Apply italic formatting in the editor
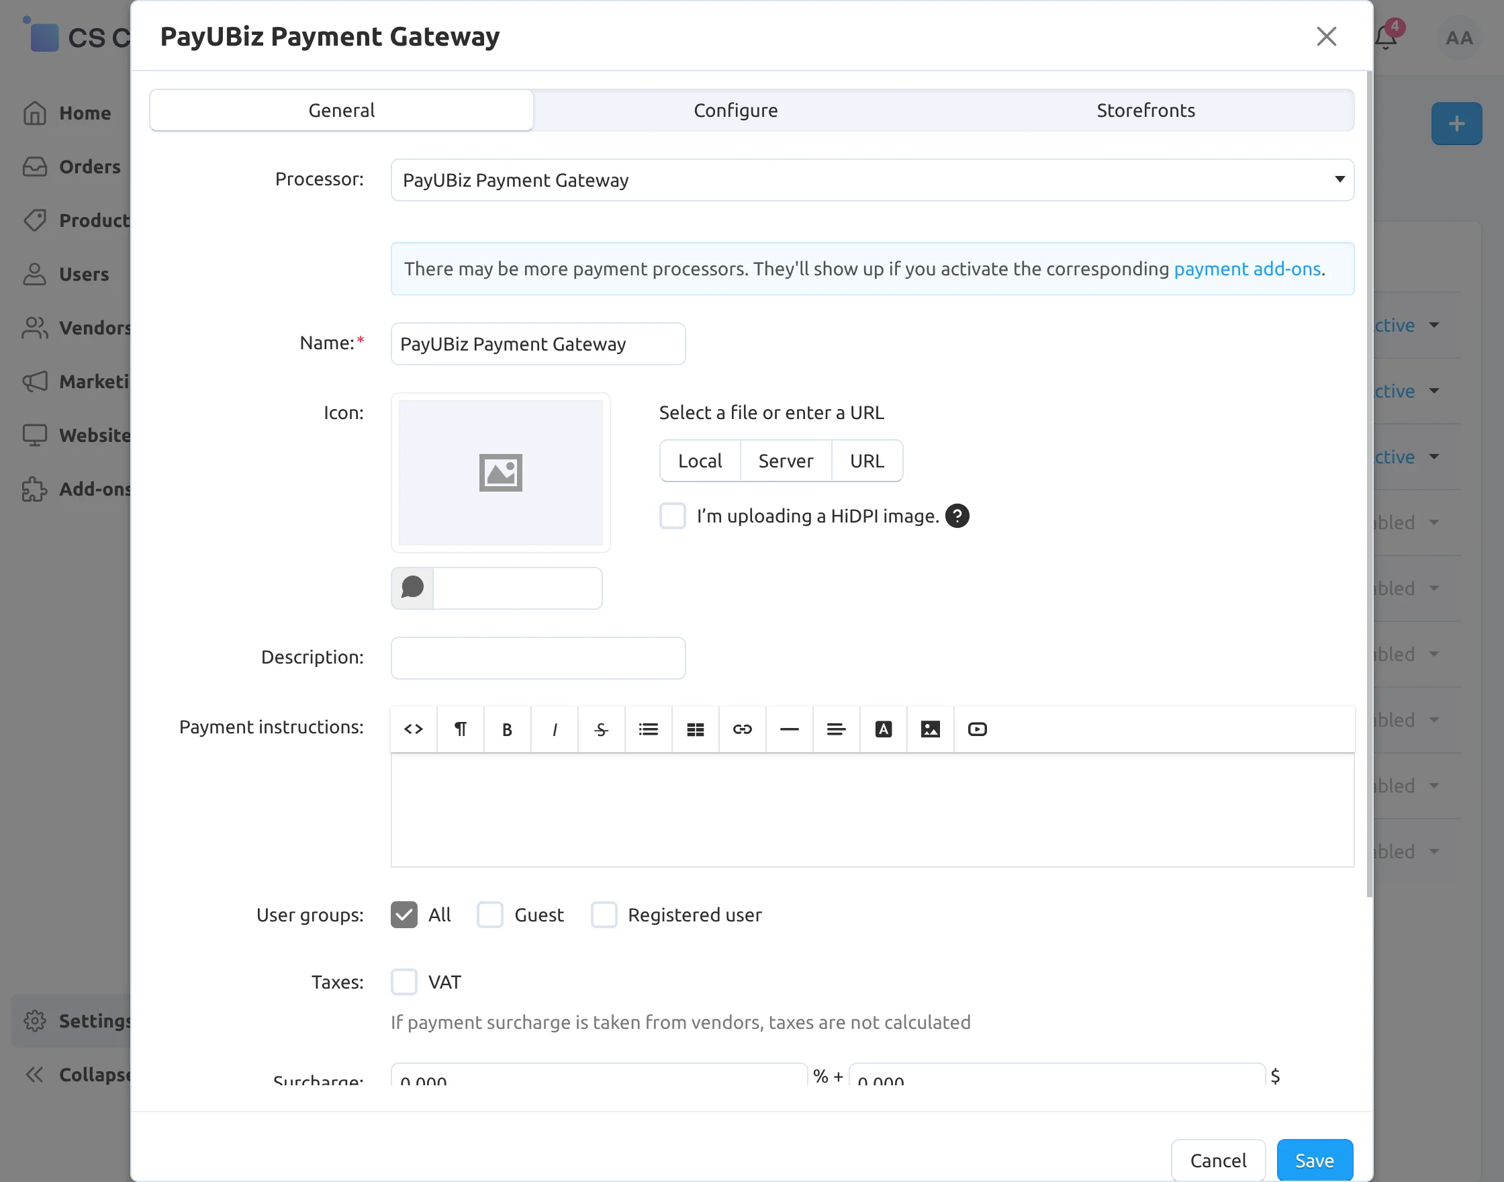This screenshot has height=1182, width=1504. (x=554, y=729)
